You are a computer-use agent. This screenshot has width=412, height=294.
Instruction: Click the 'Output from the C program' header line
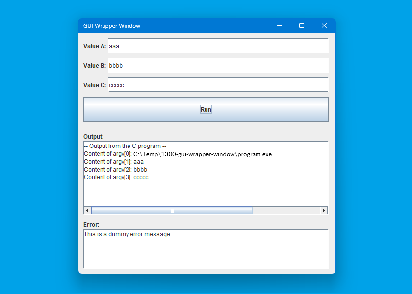125,146
